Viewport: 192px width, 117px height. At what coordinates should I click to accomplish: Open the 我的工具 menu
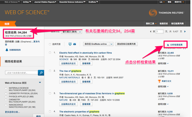tap(151, 24)
